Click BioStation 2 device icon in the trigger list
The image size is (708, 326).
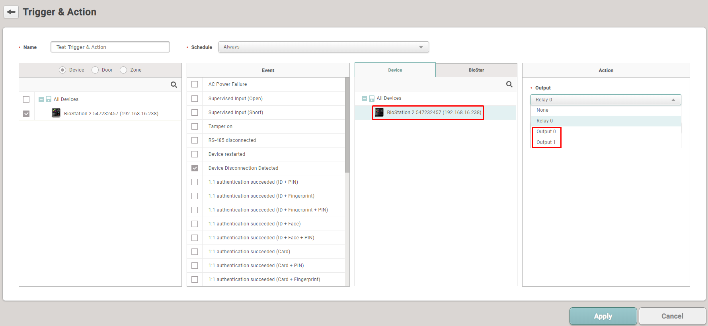coord(56,113)
